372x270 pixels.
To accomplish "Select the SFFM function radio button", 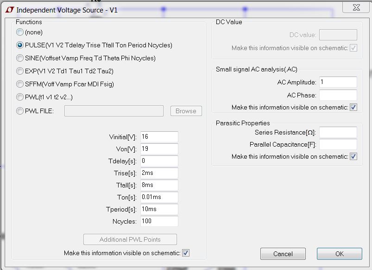I will pos(20,84).
